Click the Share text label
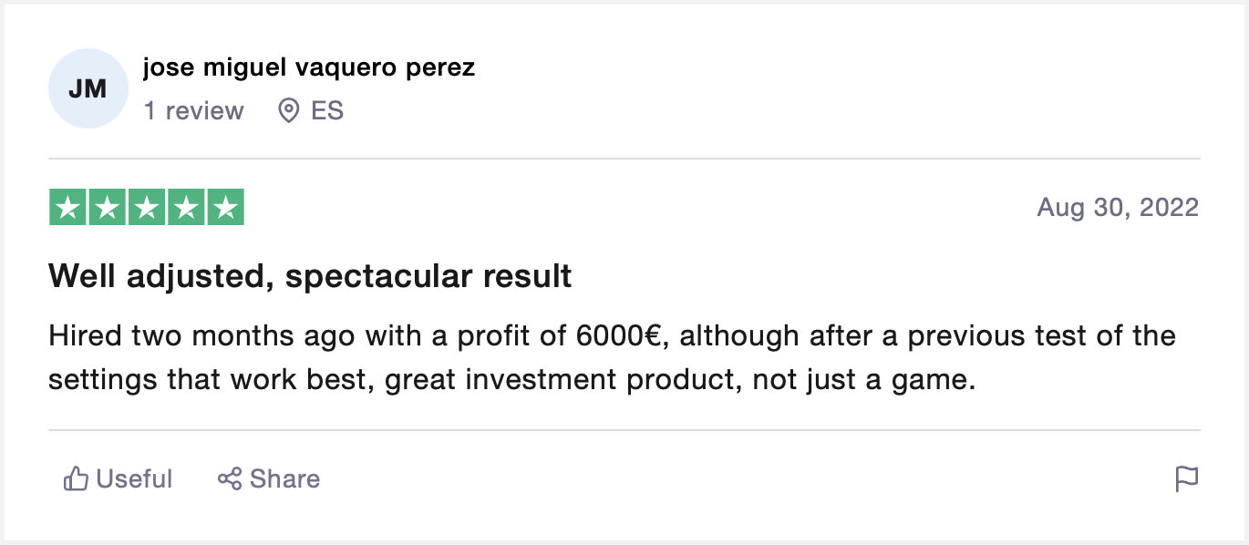 point(284,478)
